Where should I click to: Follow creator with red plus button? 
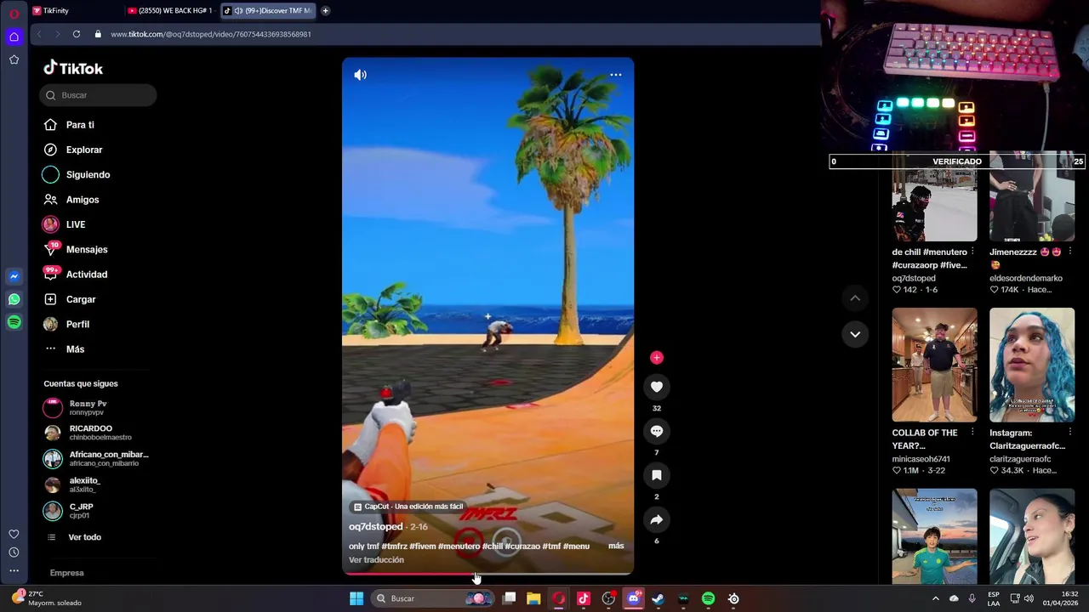click(x=656, y=358)
